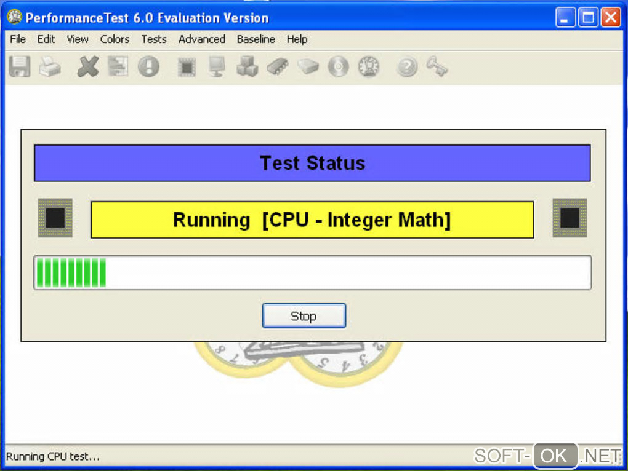
Task: Maximize the PerformanceTest window
Action: tap(588, 18)
